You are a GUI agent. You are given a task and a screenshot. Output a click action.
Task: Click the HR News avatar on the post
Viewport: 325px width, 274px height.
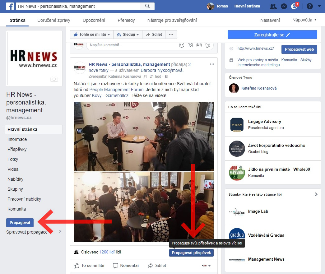(x=80, y=67)
